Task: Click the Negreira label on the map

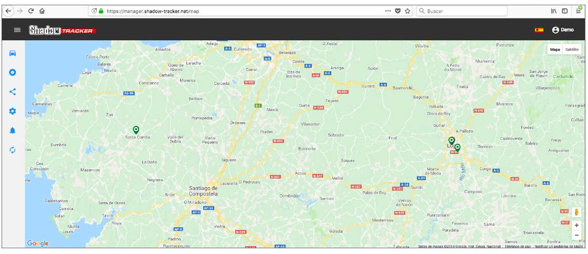Action: [x=155, y=180]
